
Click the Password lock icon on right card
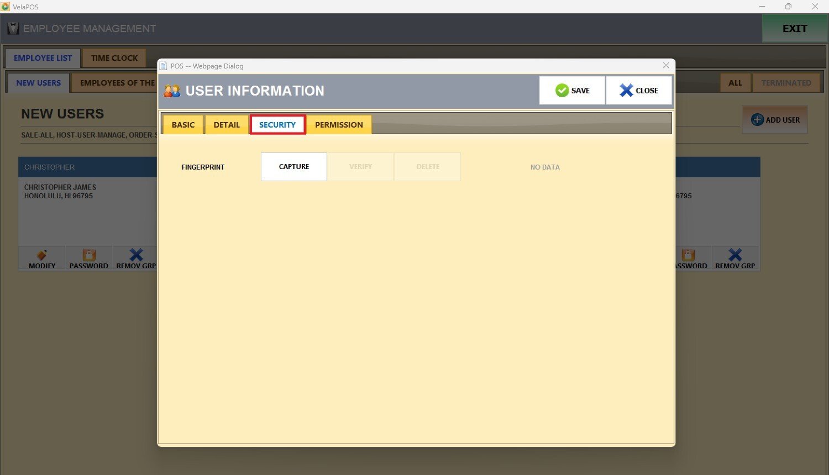point(688,255)
